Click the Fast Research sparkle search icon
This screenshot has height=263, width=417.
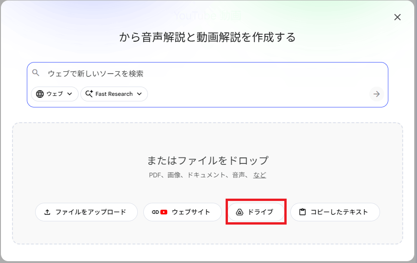click(89, 94)
